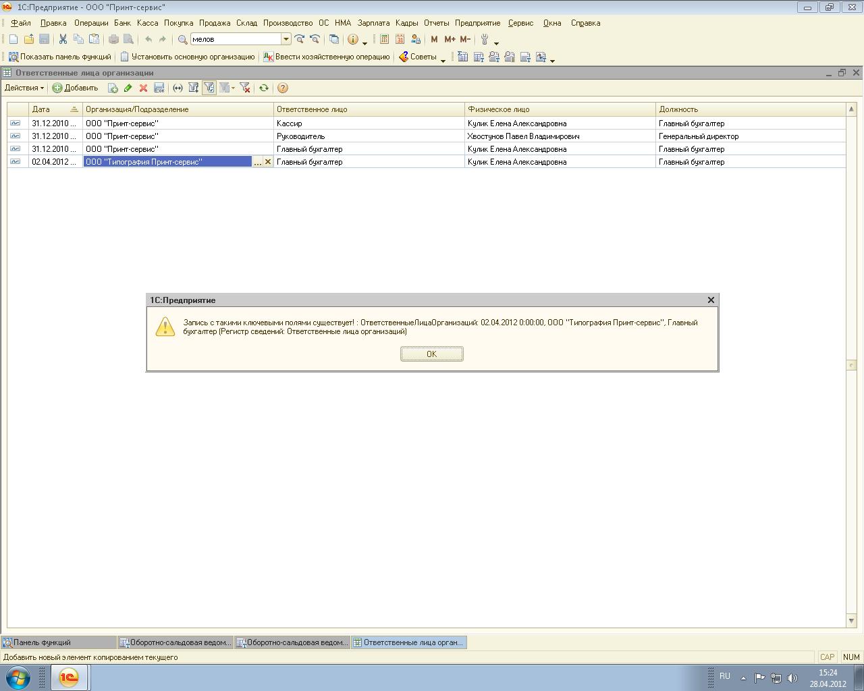Click the scrollbar down arrow of the list
Viewport: 864px width, 691px height.
point(851,620)
